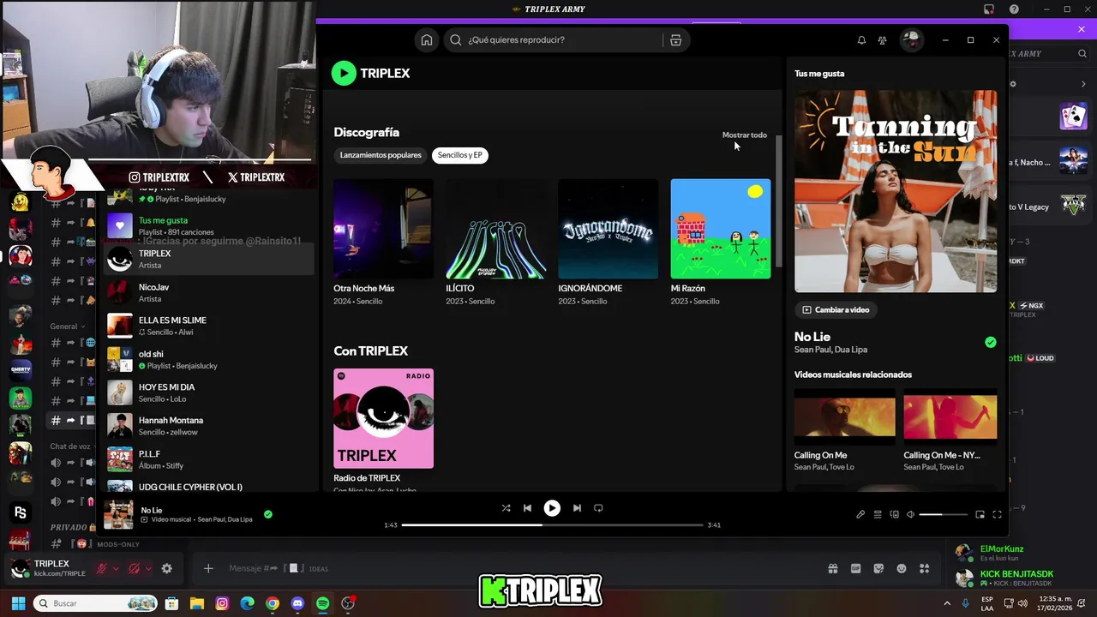Skip to the previous track
1097x617 pixels.
(527, 508)
